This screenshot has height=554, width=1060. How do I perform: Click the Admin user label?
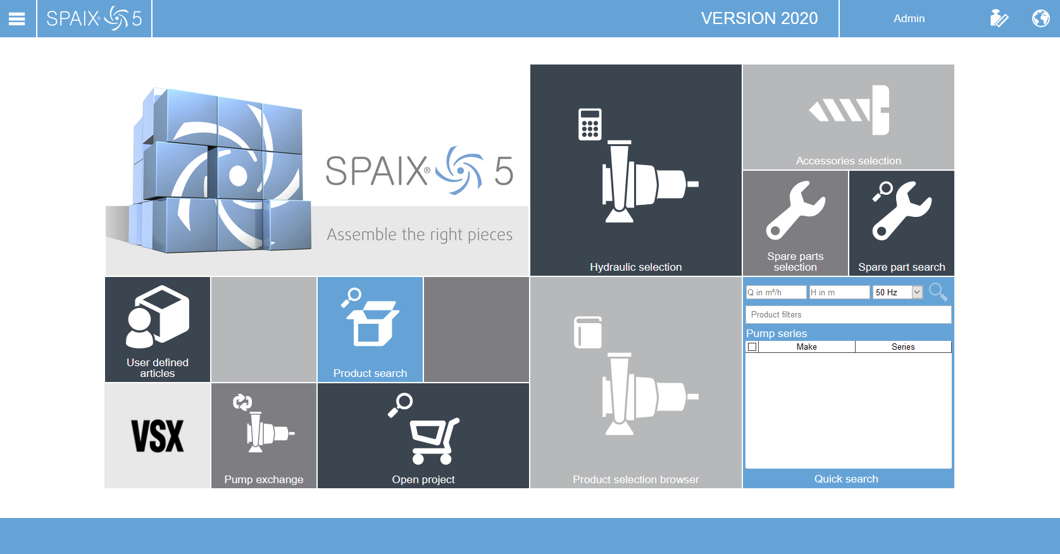909,19
